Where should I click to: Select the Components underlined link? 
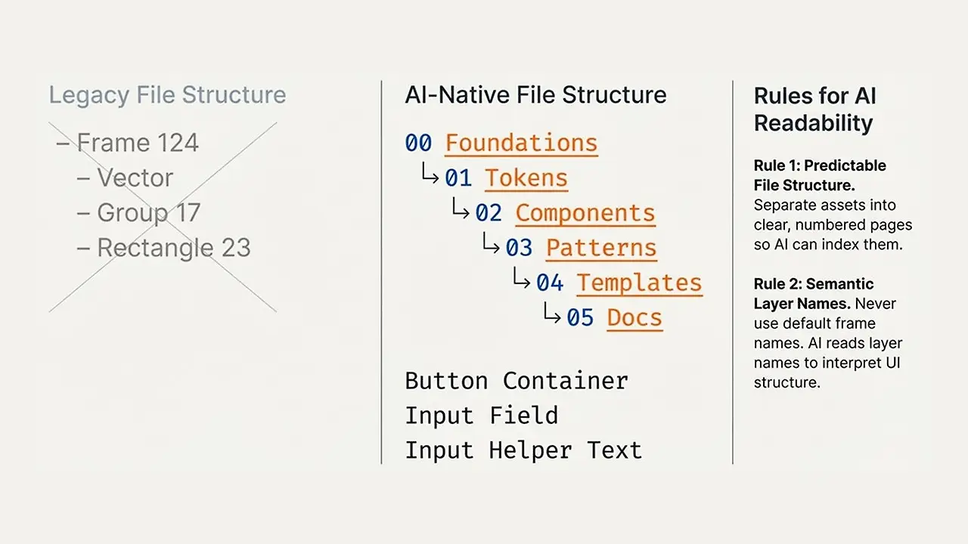point(585,213)
